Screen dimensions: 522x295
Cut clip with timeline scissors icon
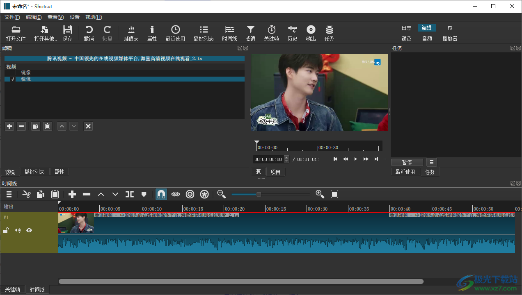(x=26, y=194)
